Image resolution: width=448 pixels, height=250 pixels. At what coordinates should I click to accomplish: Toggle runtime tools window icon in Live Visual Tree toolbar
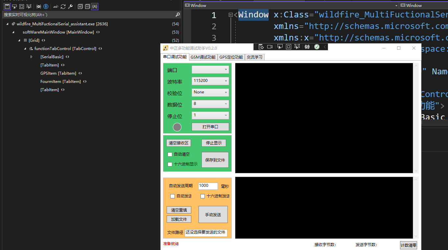7,6
